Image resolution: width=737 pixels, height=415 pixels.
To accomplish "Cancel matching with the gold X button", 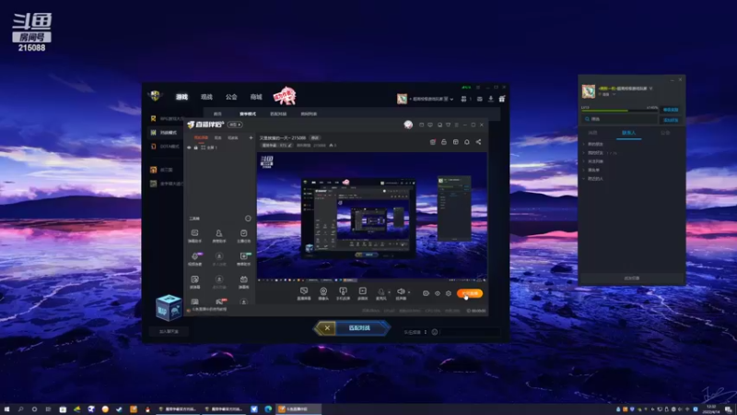I will pyautogui.click(x=327, y=328).
